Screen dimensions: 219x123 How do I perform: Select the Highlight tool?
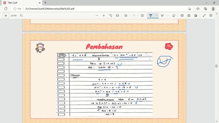click(162, 16)
